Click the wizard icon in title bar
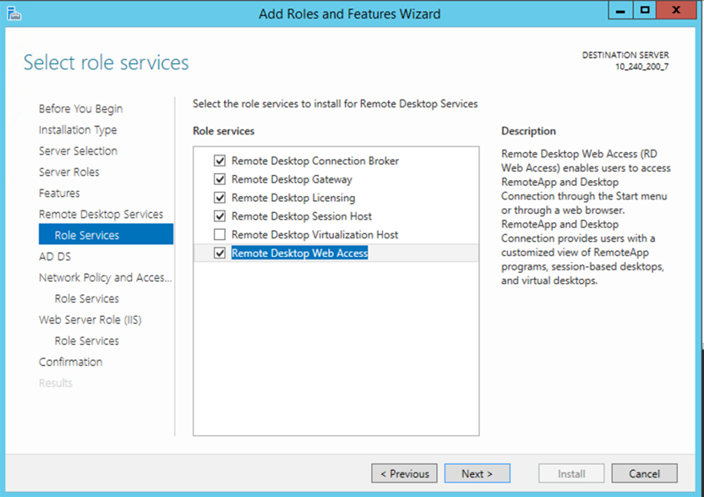Image resolution: width=704 pixels, height=497 pixels. 14,14
